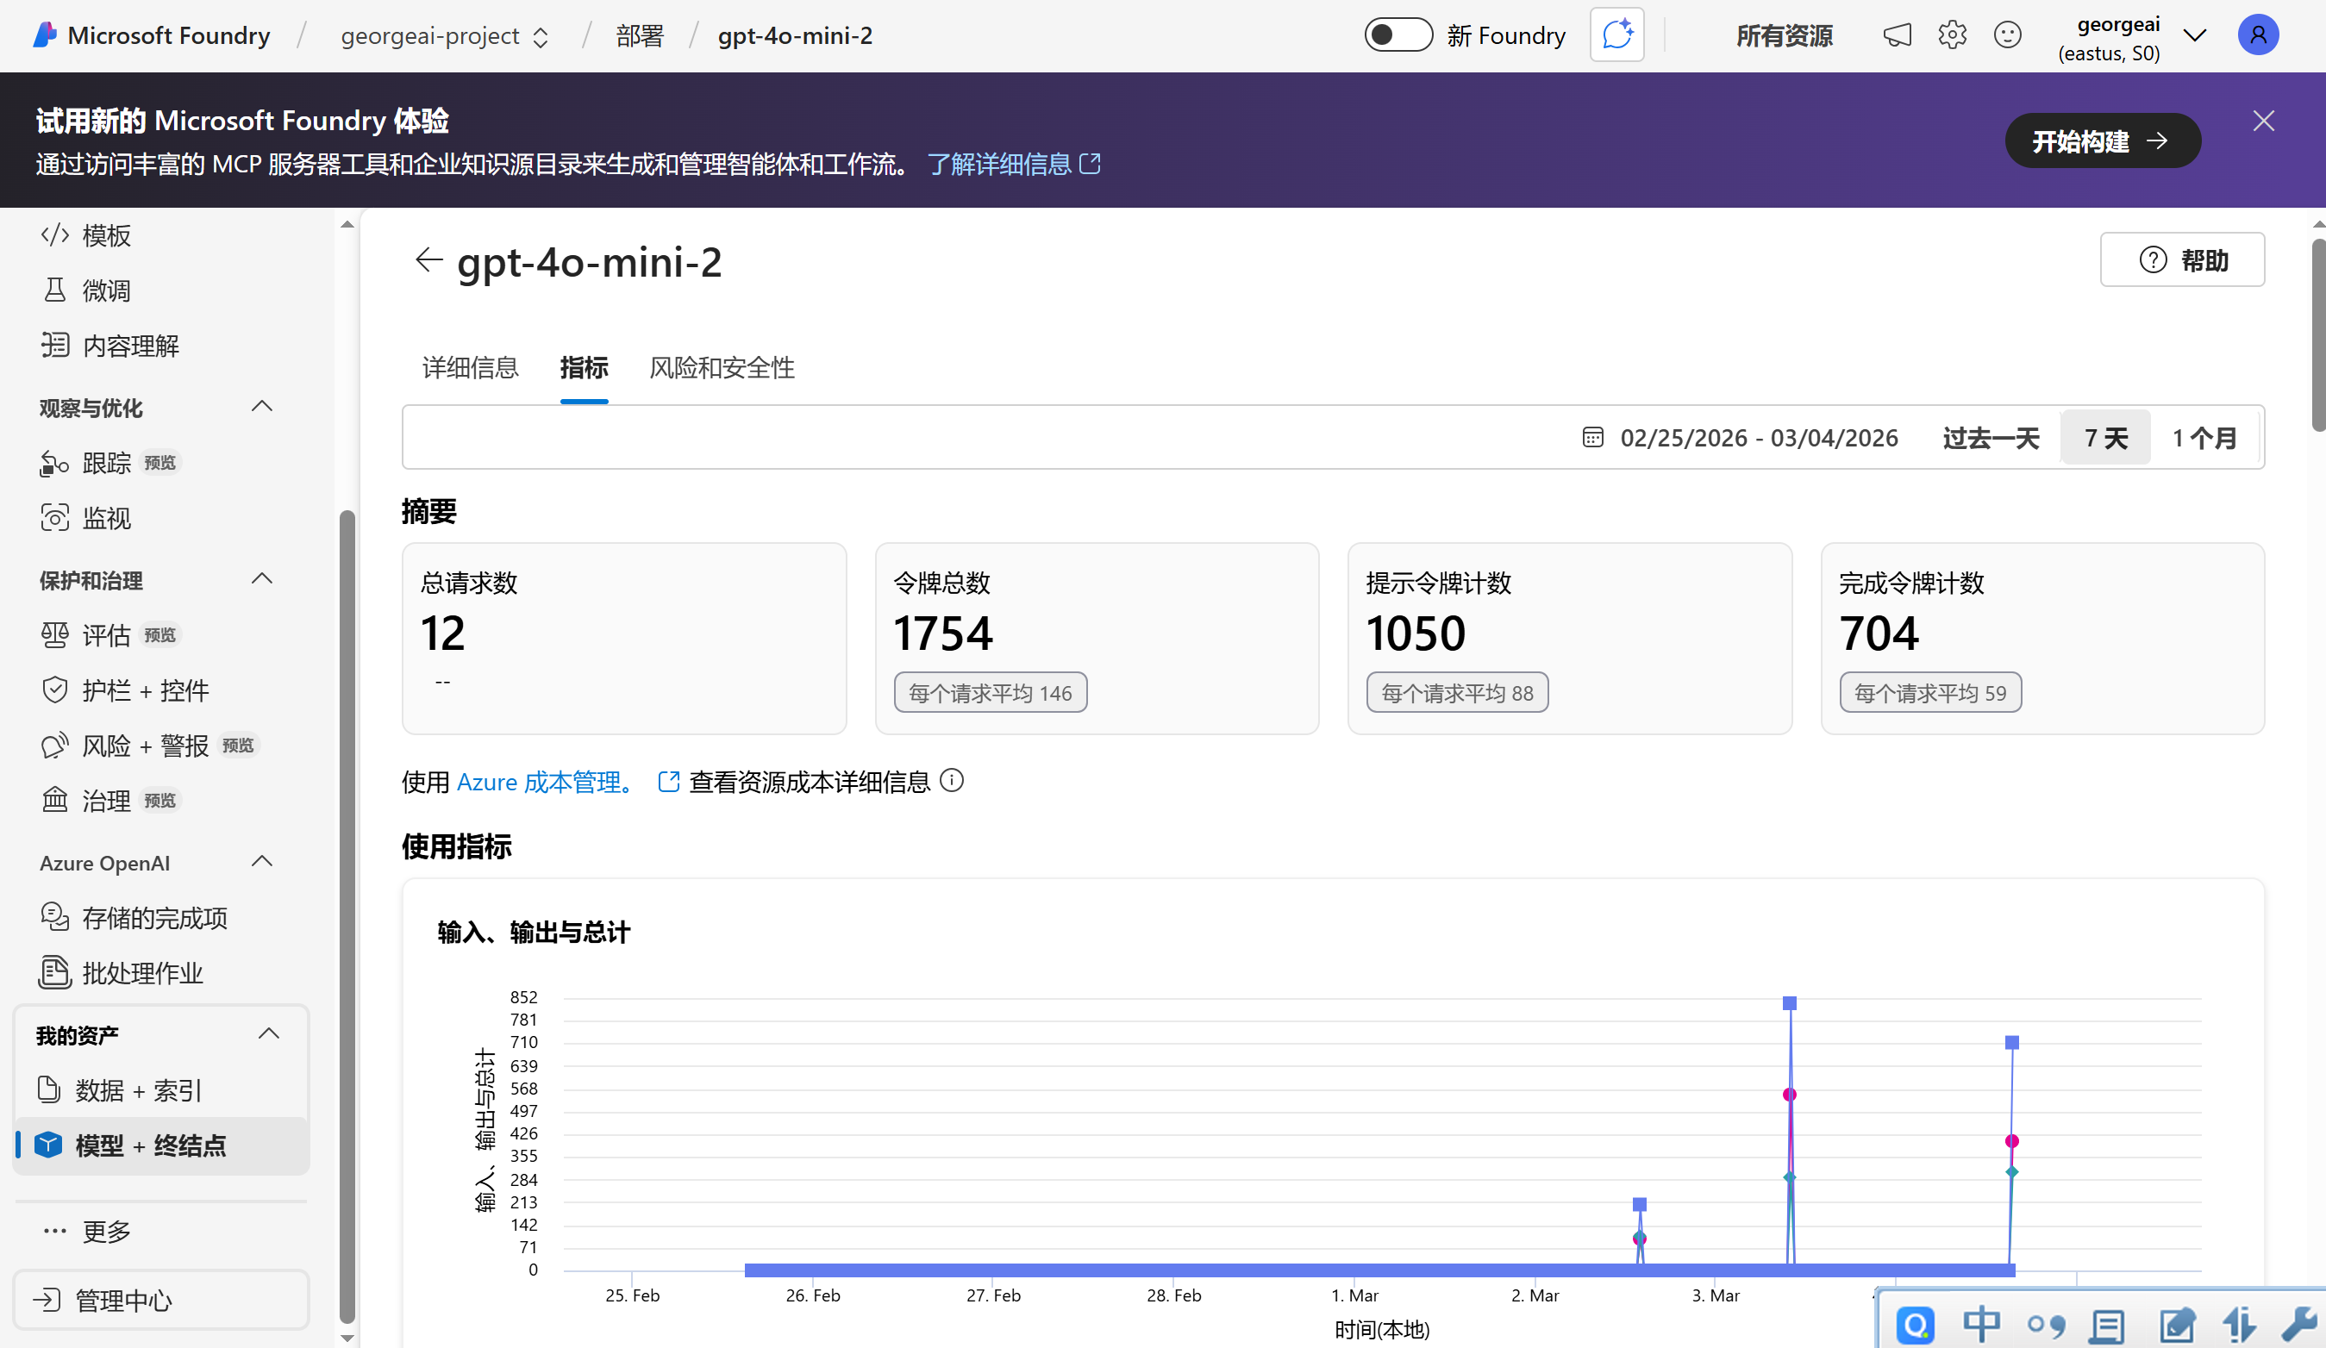The width and height of the screenshot is (2326, 1348).
Task: Click the calendar date range icon
Action: pyautogui.click(x=1592, y=437)
